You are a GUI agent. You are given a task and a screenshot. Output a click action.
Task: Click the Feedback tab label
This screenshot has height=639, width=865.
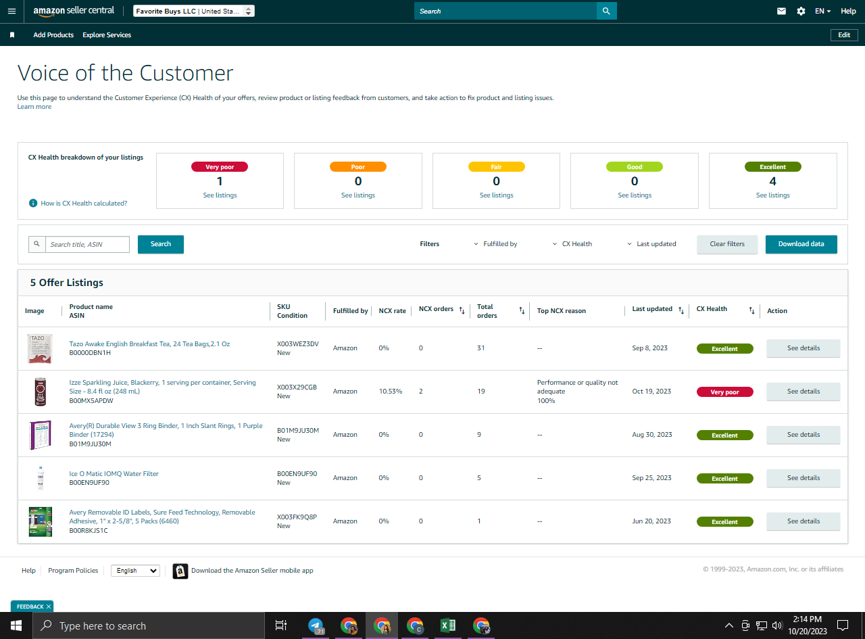coord(30,607)
